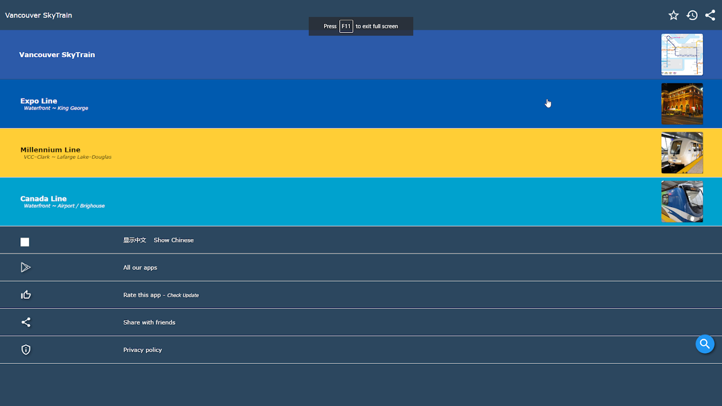The image size is (722, 406).
Task: Click the Check Update text
Action: click(183, 295)
